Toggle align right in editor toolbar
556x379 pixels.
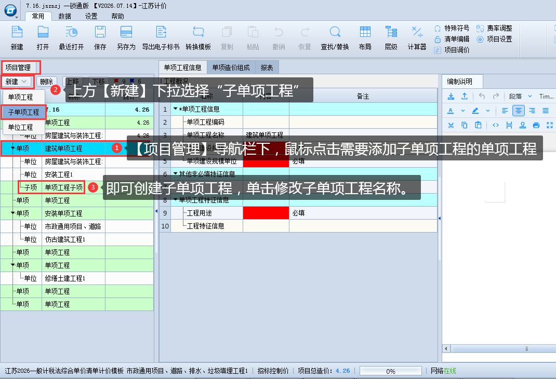click(532, 111)
